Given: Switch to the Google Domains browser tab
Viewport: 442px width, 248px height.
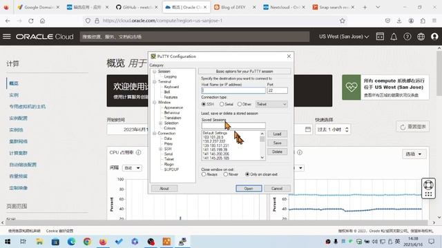Looking at the screenshot, I should [39, 8].
